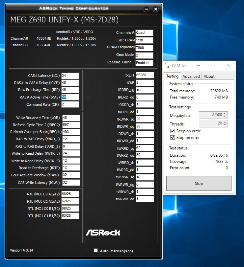
Task: Uncheck Stop on error
Action: tap(173, 138)
